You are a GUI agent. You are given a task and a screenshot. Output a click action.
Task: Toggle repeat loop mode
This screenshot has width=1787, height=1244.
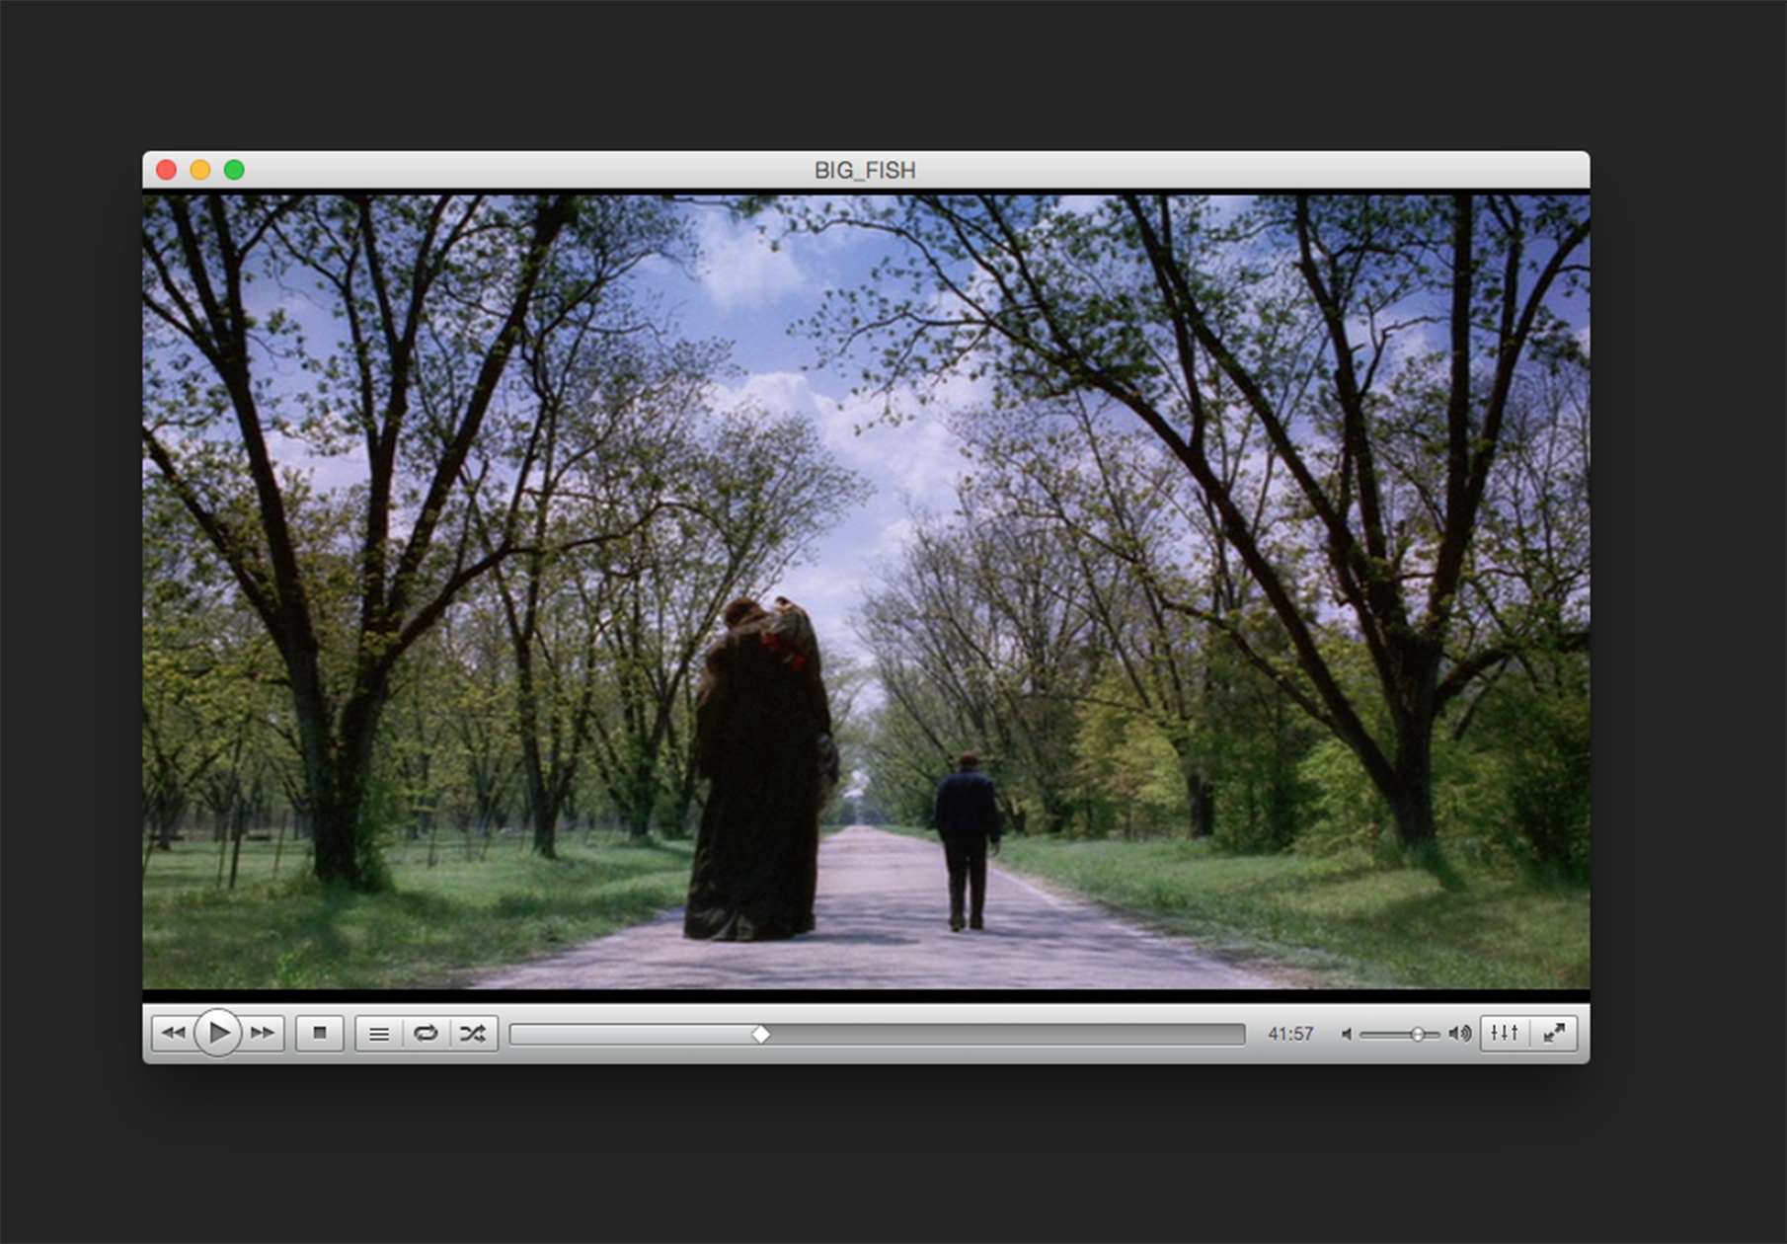tap(426, 1034)
